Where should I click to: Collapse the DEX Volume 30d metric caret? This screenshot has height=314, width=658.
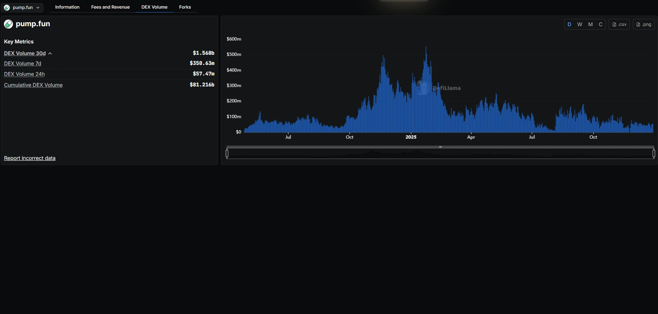[x=50, y=54]
